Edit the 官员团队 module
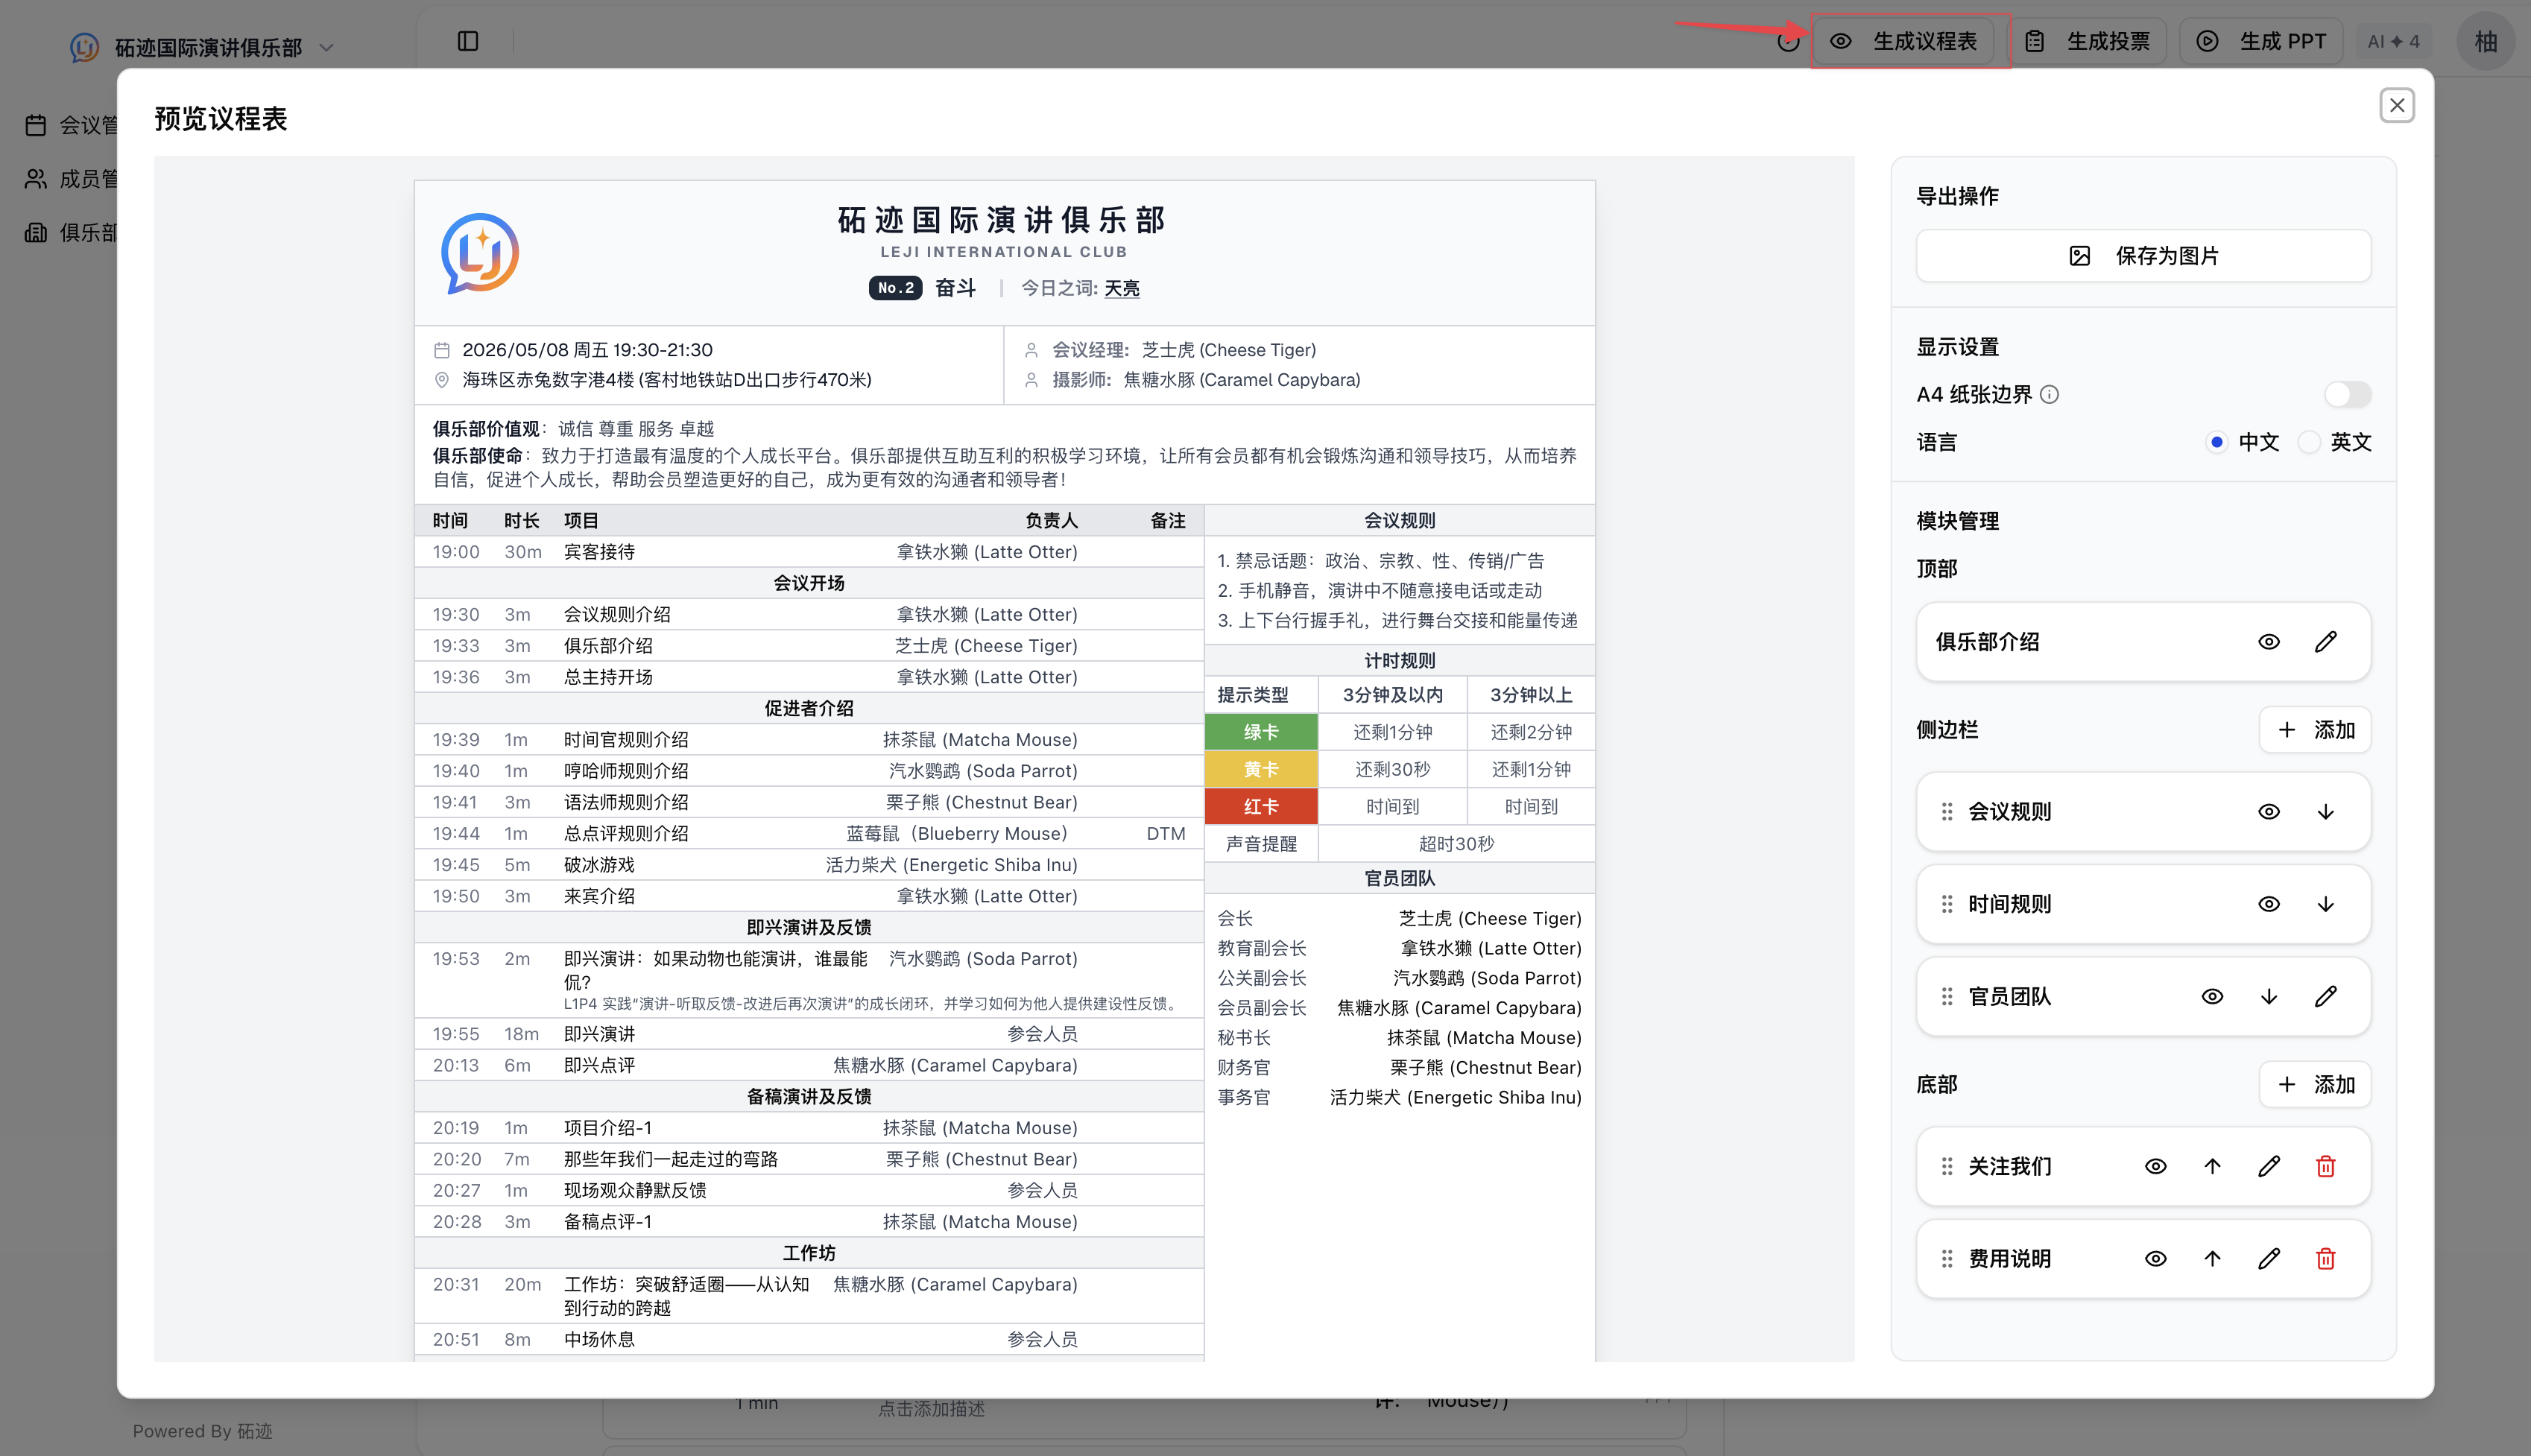The width and height of the screenshot is (2531, 1456). 2325,996
